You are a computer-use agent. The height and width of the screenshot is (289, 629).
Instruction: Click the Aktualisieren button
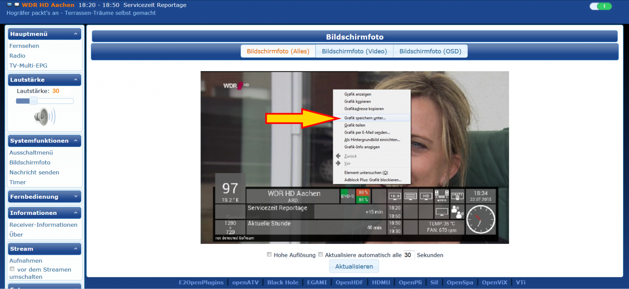(354, 266)
